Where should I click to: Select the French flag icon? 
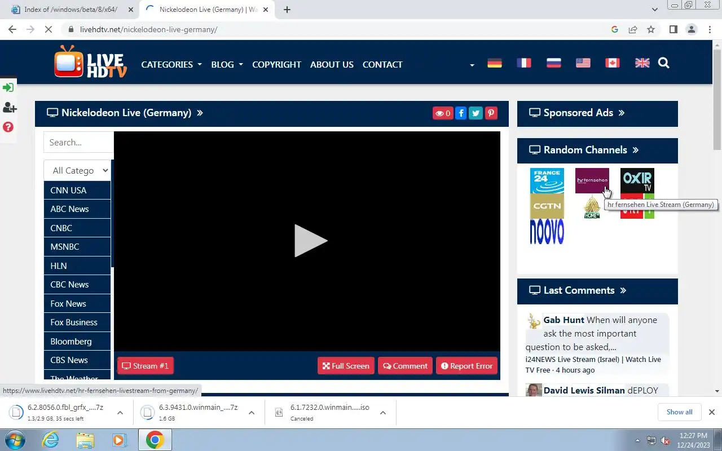(x=524, y=63)
